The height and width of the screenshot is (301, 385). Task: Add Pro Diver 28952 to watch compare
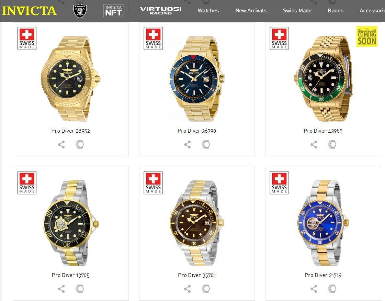[x=80, y=144]
